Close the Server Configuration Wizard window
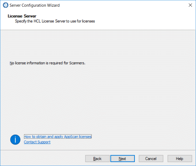Viewport: 196px width, 166px height. point(190,5)
